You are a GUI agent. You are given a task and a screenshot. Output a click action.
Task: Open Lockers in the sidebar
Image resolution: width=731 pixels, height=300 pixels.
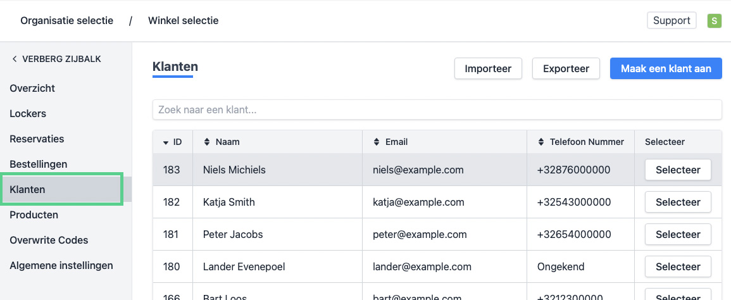click(x=28, y=113)
